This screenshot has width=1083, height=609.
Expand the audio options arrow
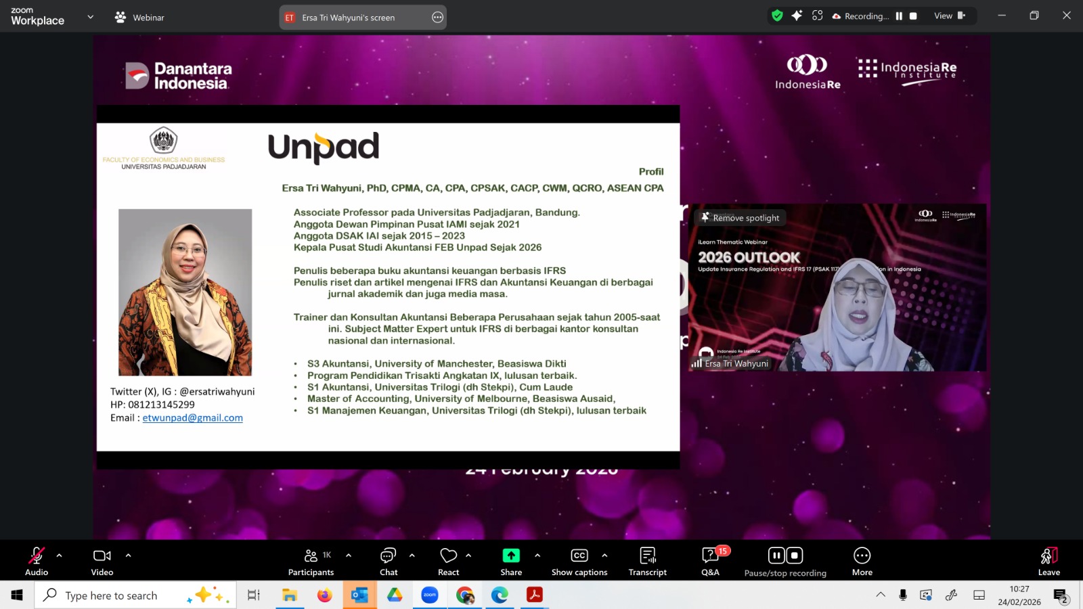[x=60, y=556]
